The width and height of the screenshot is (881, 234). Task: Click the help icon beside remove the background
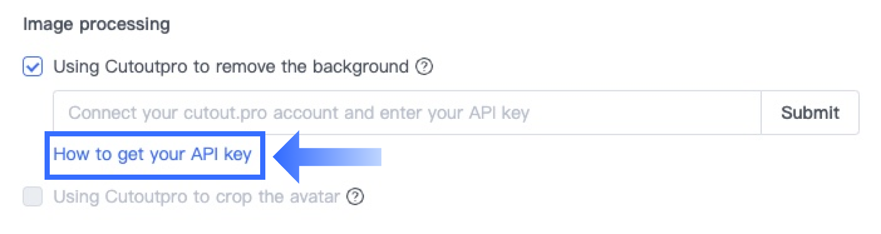(x=424, y=67)
